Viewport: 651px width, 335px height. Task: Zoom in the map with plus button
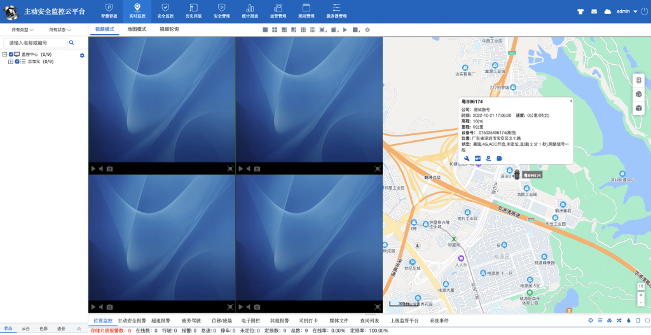click(641, 295)
